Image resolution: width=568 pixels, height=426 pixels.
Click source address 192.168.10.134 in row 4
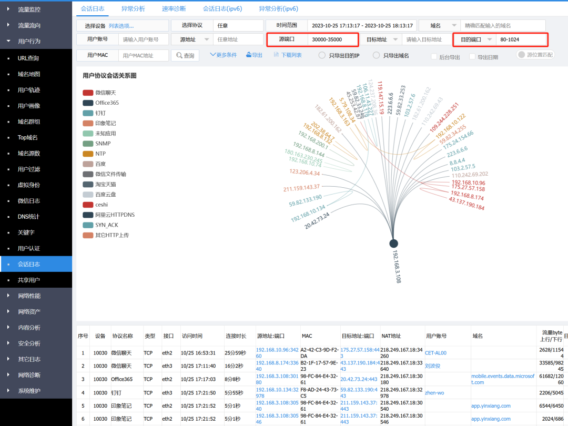277,393
